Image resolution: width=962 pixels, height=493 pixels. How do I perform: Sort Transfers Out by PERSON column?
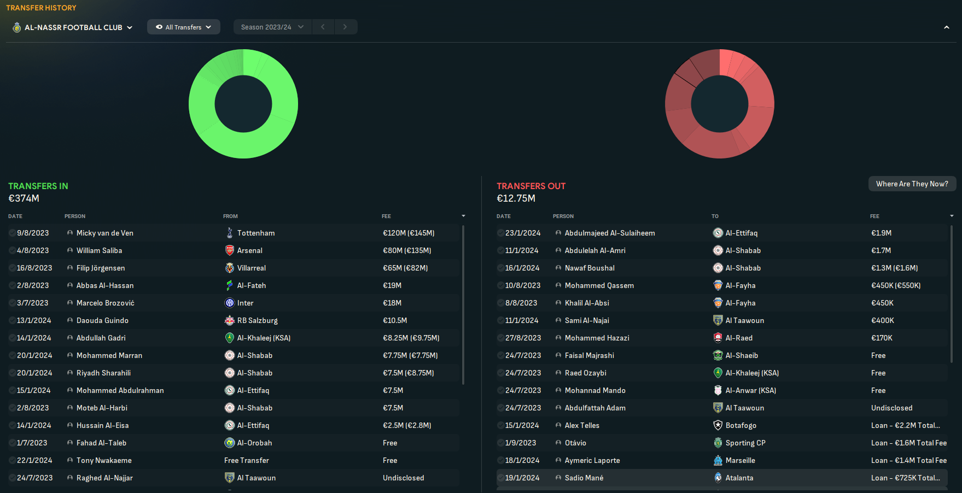(563, 216)
